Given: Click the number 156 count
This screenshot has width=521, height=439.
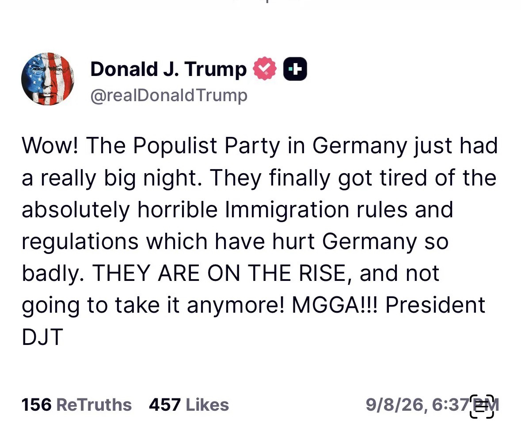Looking at the screenshot, I should point(37,405).
